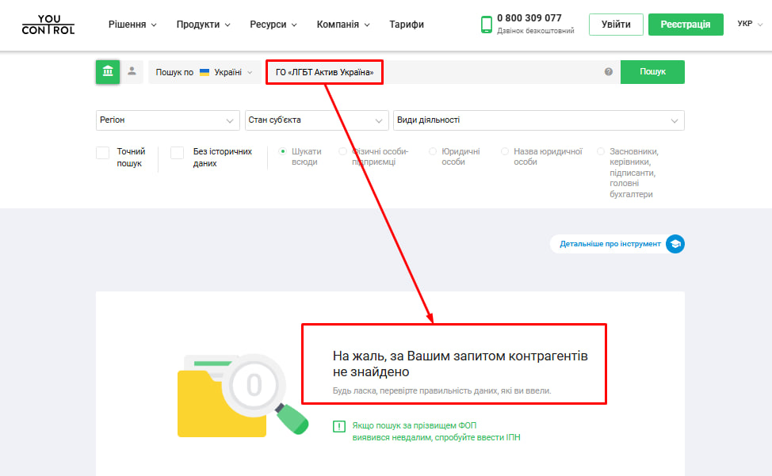Expand the Види діяльності dropdown

[x=538, y=120]
